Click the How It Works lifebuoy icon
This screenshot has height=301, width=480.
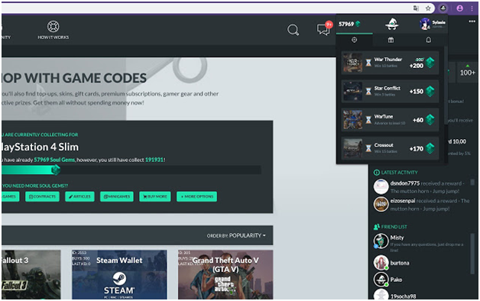(x=53, y=27)
